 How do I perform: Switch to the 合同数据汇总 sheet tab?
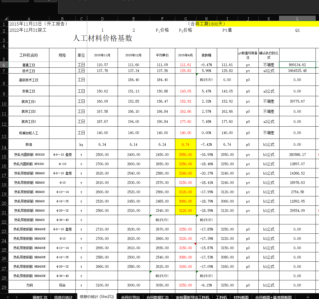click(157, 297)
